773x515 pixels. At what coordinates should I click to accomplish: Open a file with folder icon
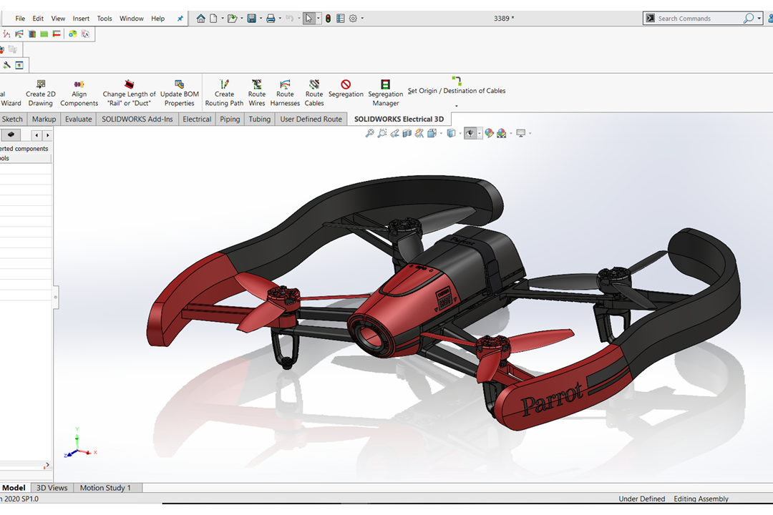[232, 18]
